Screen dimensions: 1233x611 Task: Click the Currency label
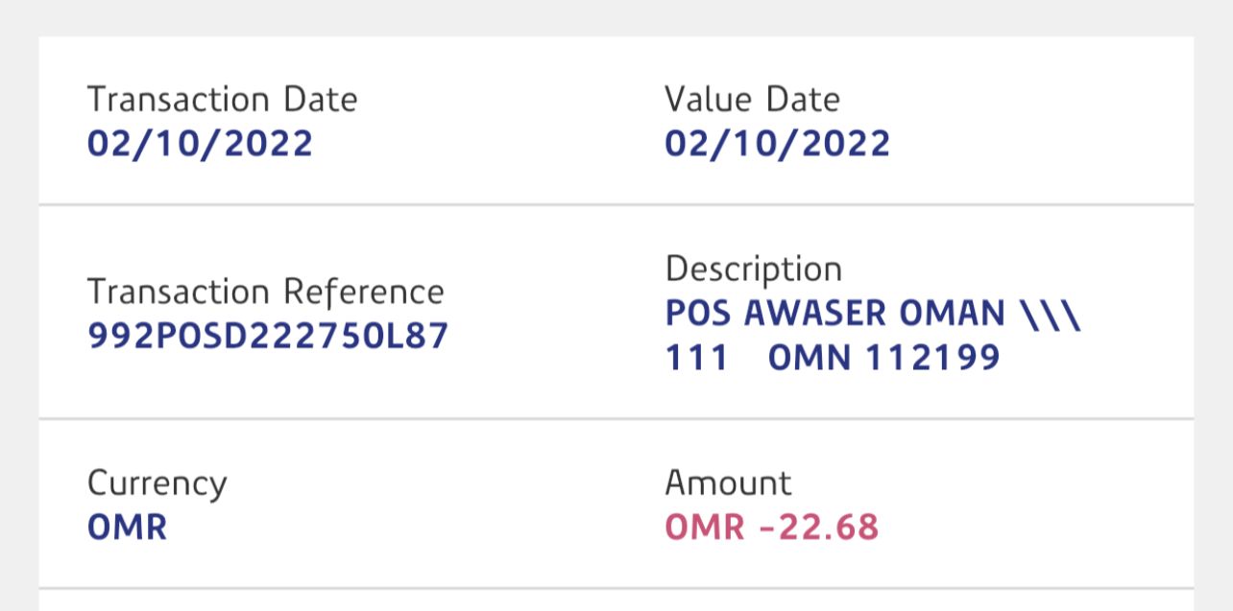pyautogui.click(x=157, y=483)
